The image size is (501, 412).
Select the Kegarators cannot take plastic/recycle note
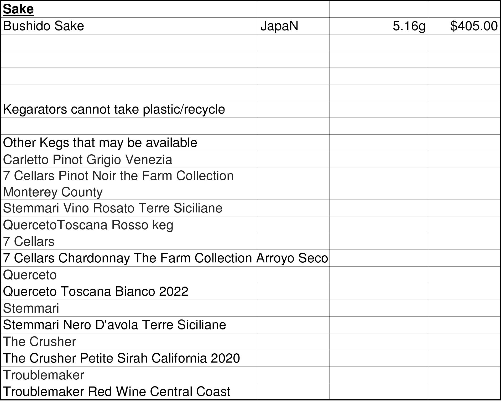[x=114, y=109]
